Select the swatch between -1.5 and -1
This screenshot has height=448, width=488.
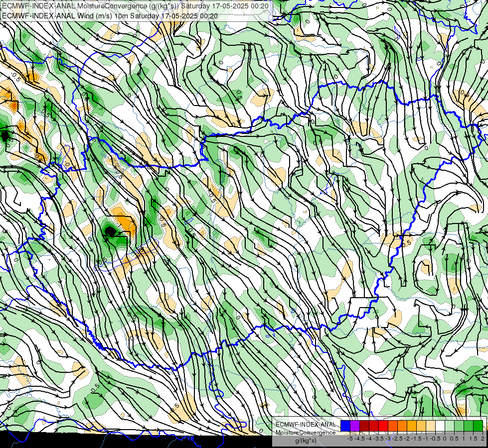pos(421,426)
